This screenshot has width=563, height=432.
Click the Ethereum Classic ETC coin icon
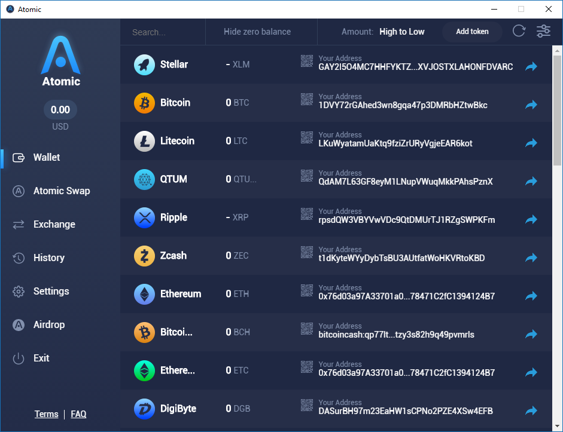coord(144,370)
